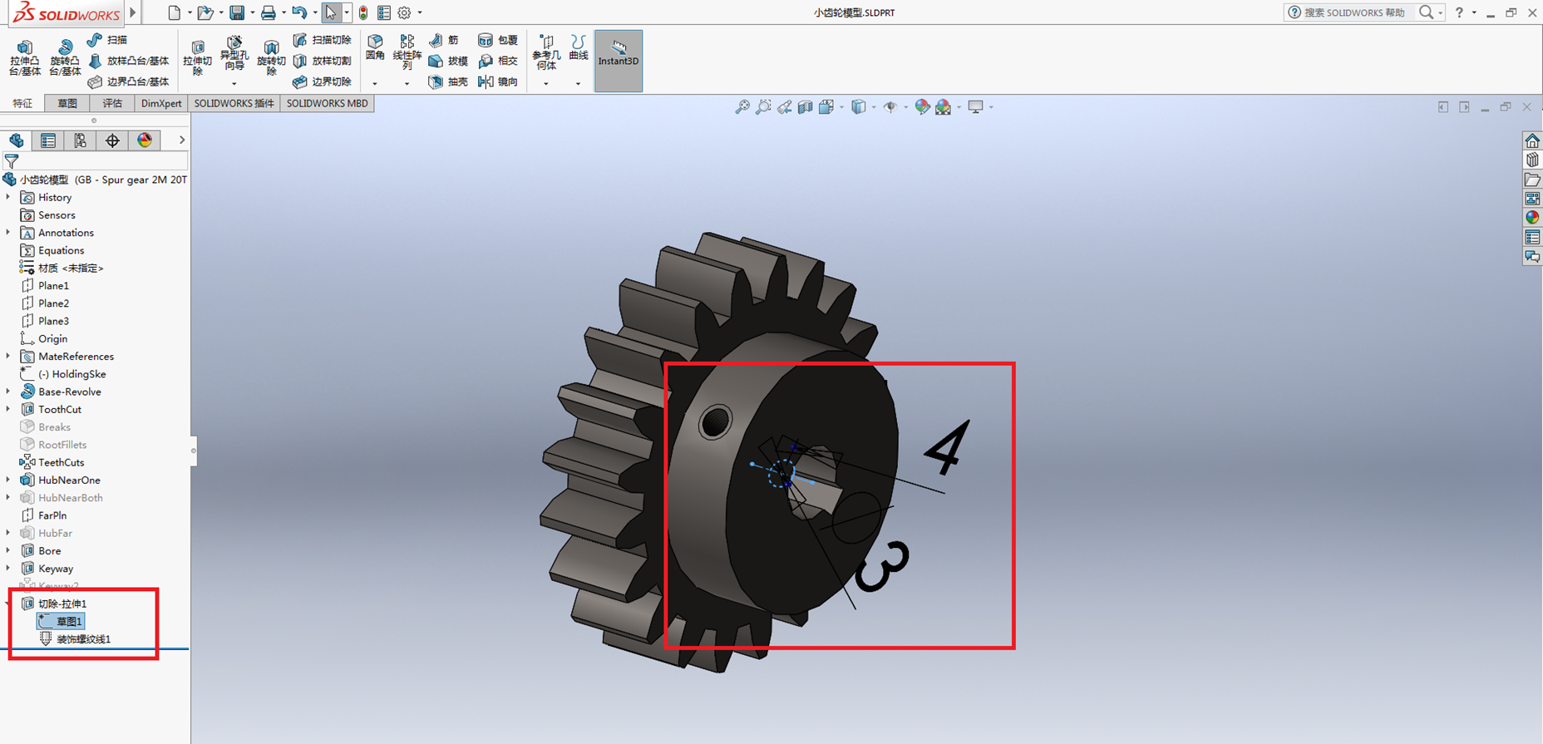Click Zoom to Fit in view toolbar
This screenshot has height=744, width=1543.
(742, 106)
